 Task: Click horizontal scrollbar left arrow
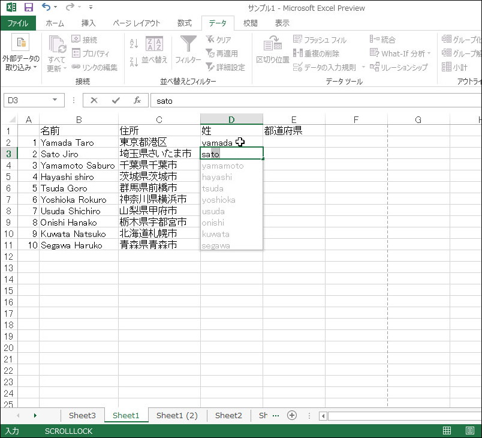coord(323,416)
